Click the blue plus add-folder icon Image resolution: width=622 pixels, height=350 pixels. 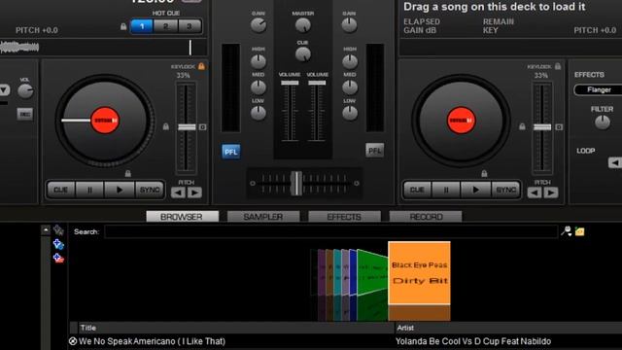58,244
